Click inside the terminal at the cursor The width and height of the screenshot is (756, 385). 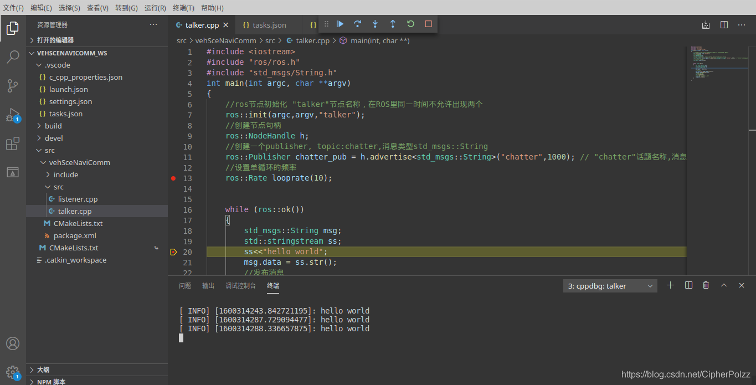tap(181, 338)
